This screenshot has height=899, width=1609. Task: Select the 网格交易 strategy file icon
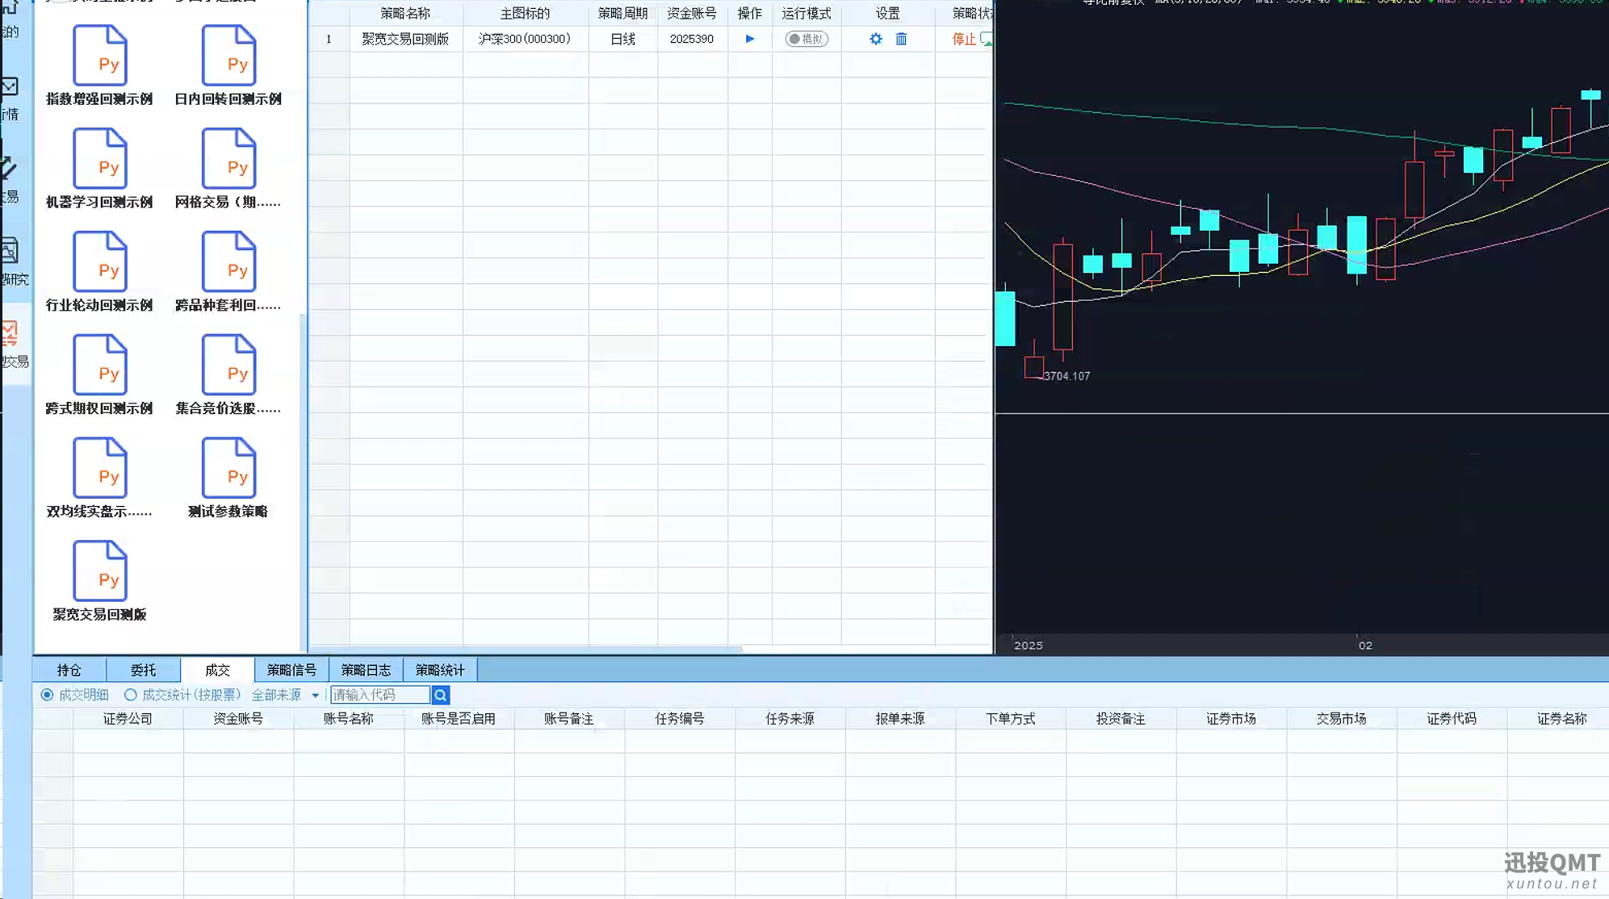pos(228,159)
